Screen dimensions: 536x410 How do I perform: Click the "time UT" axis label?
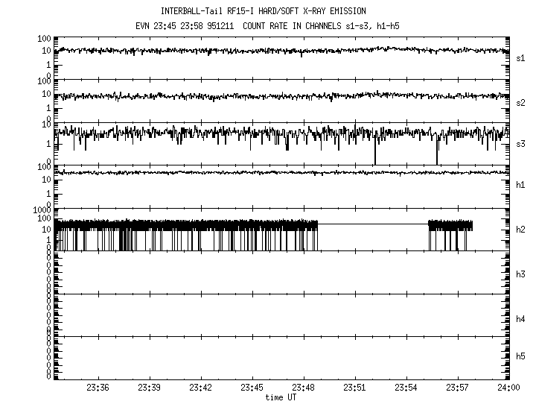pos(281,397)
